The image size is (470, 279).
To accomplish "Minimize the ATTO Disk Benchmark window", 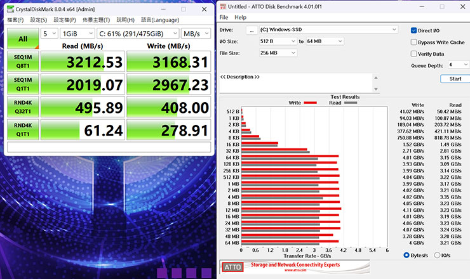I will click(422, 6).
